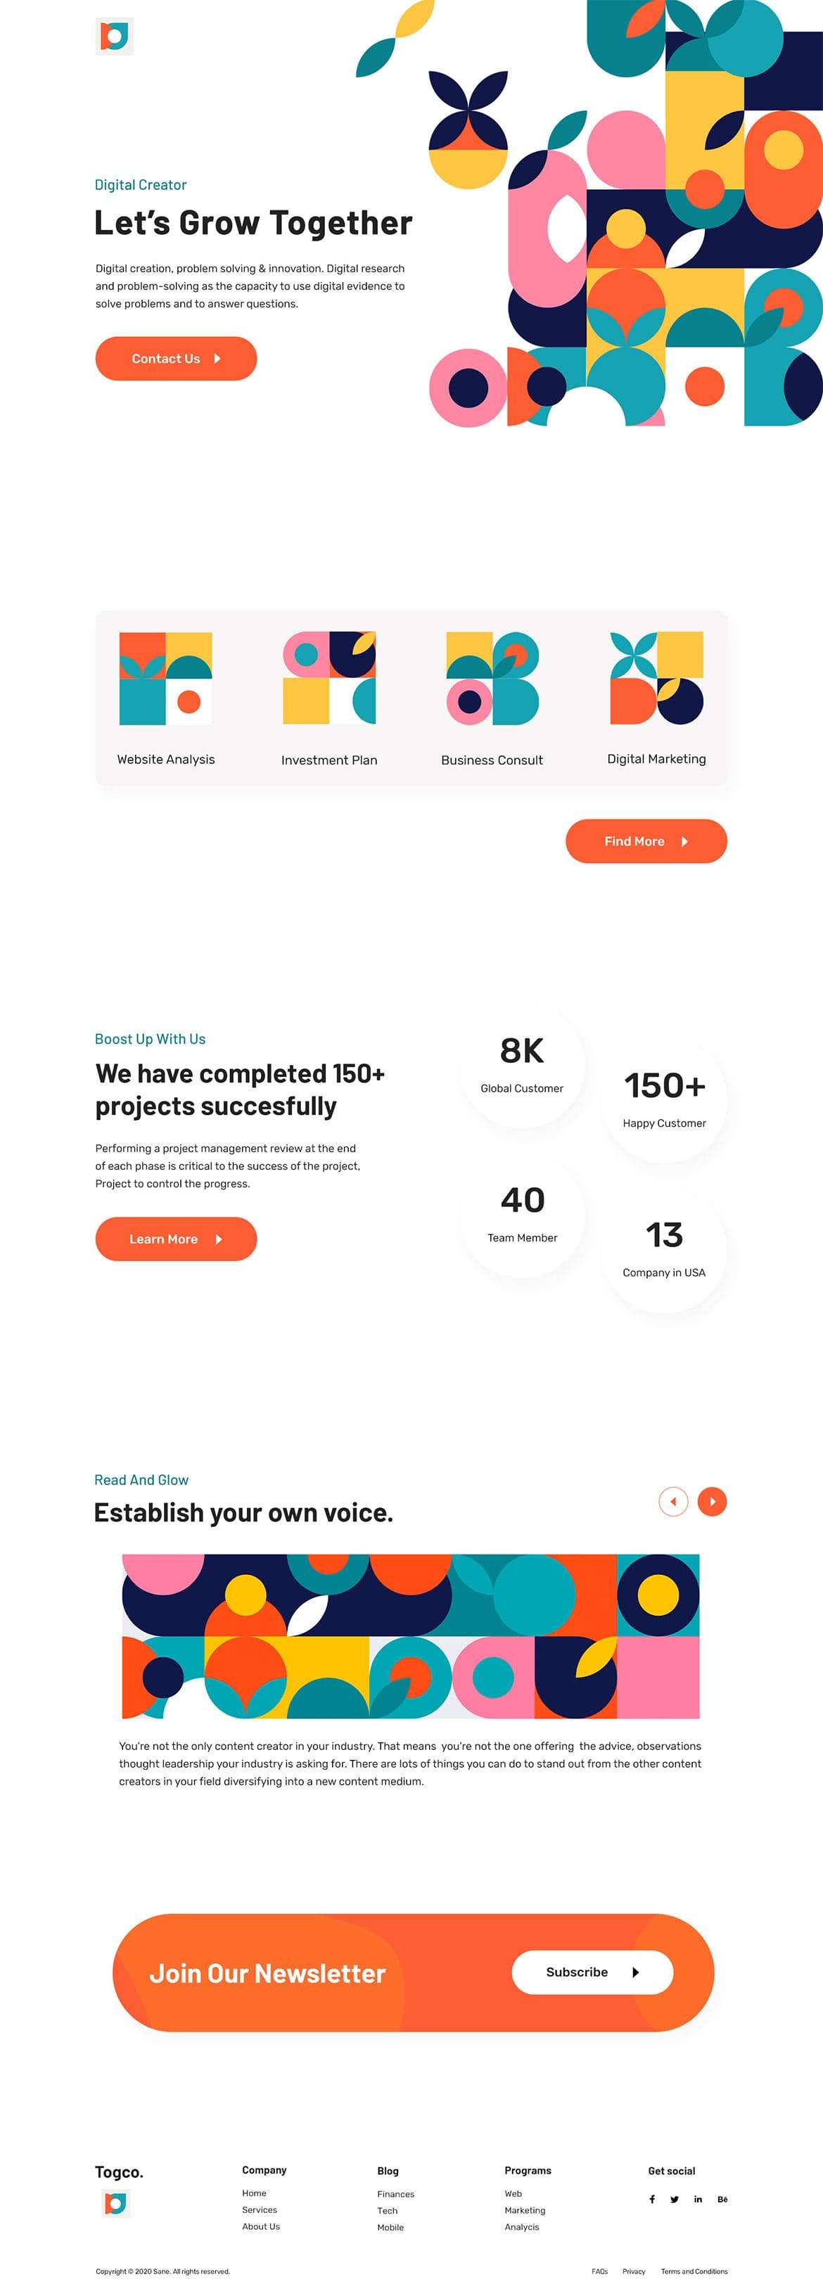Open the About Us footer link
823x2291 pixels.
pyautogui.click(x=261, y=2227)
